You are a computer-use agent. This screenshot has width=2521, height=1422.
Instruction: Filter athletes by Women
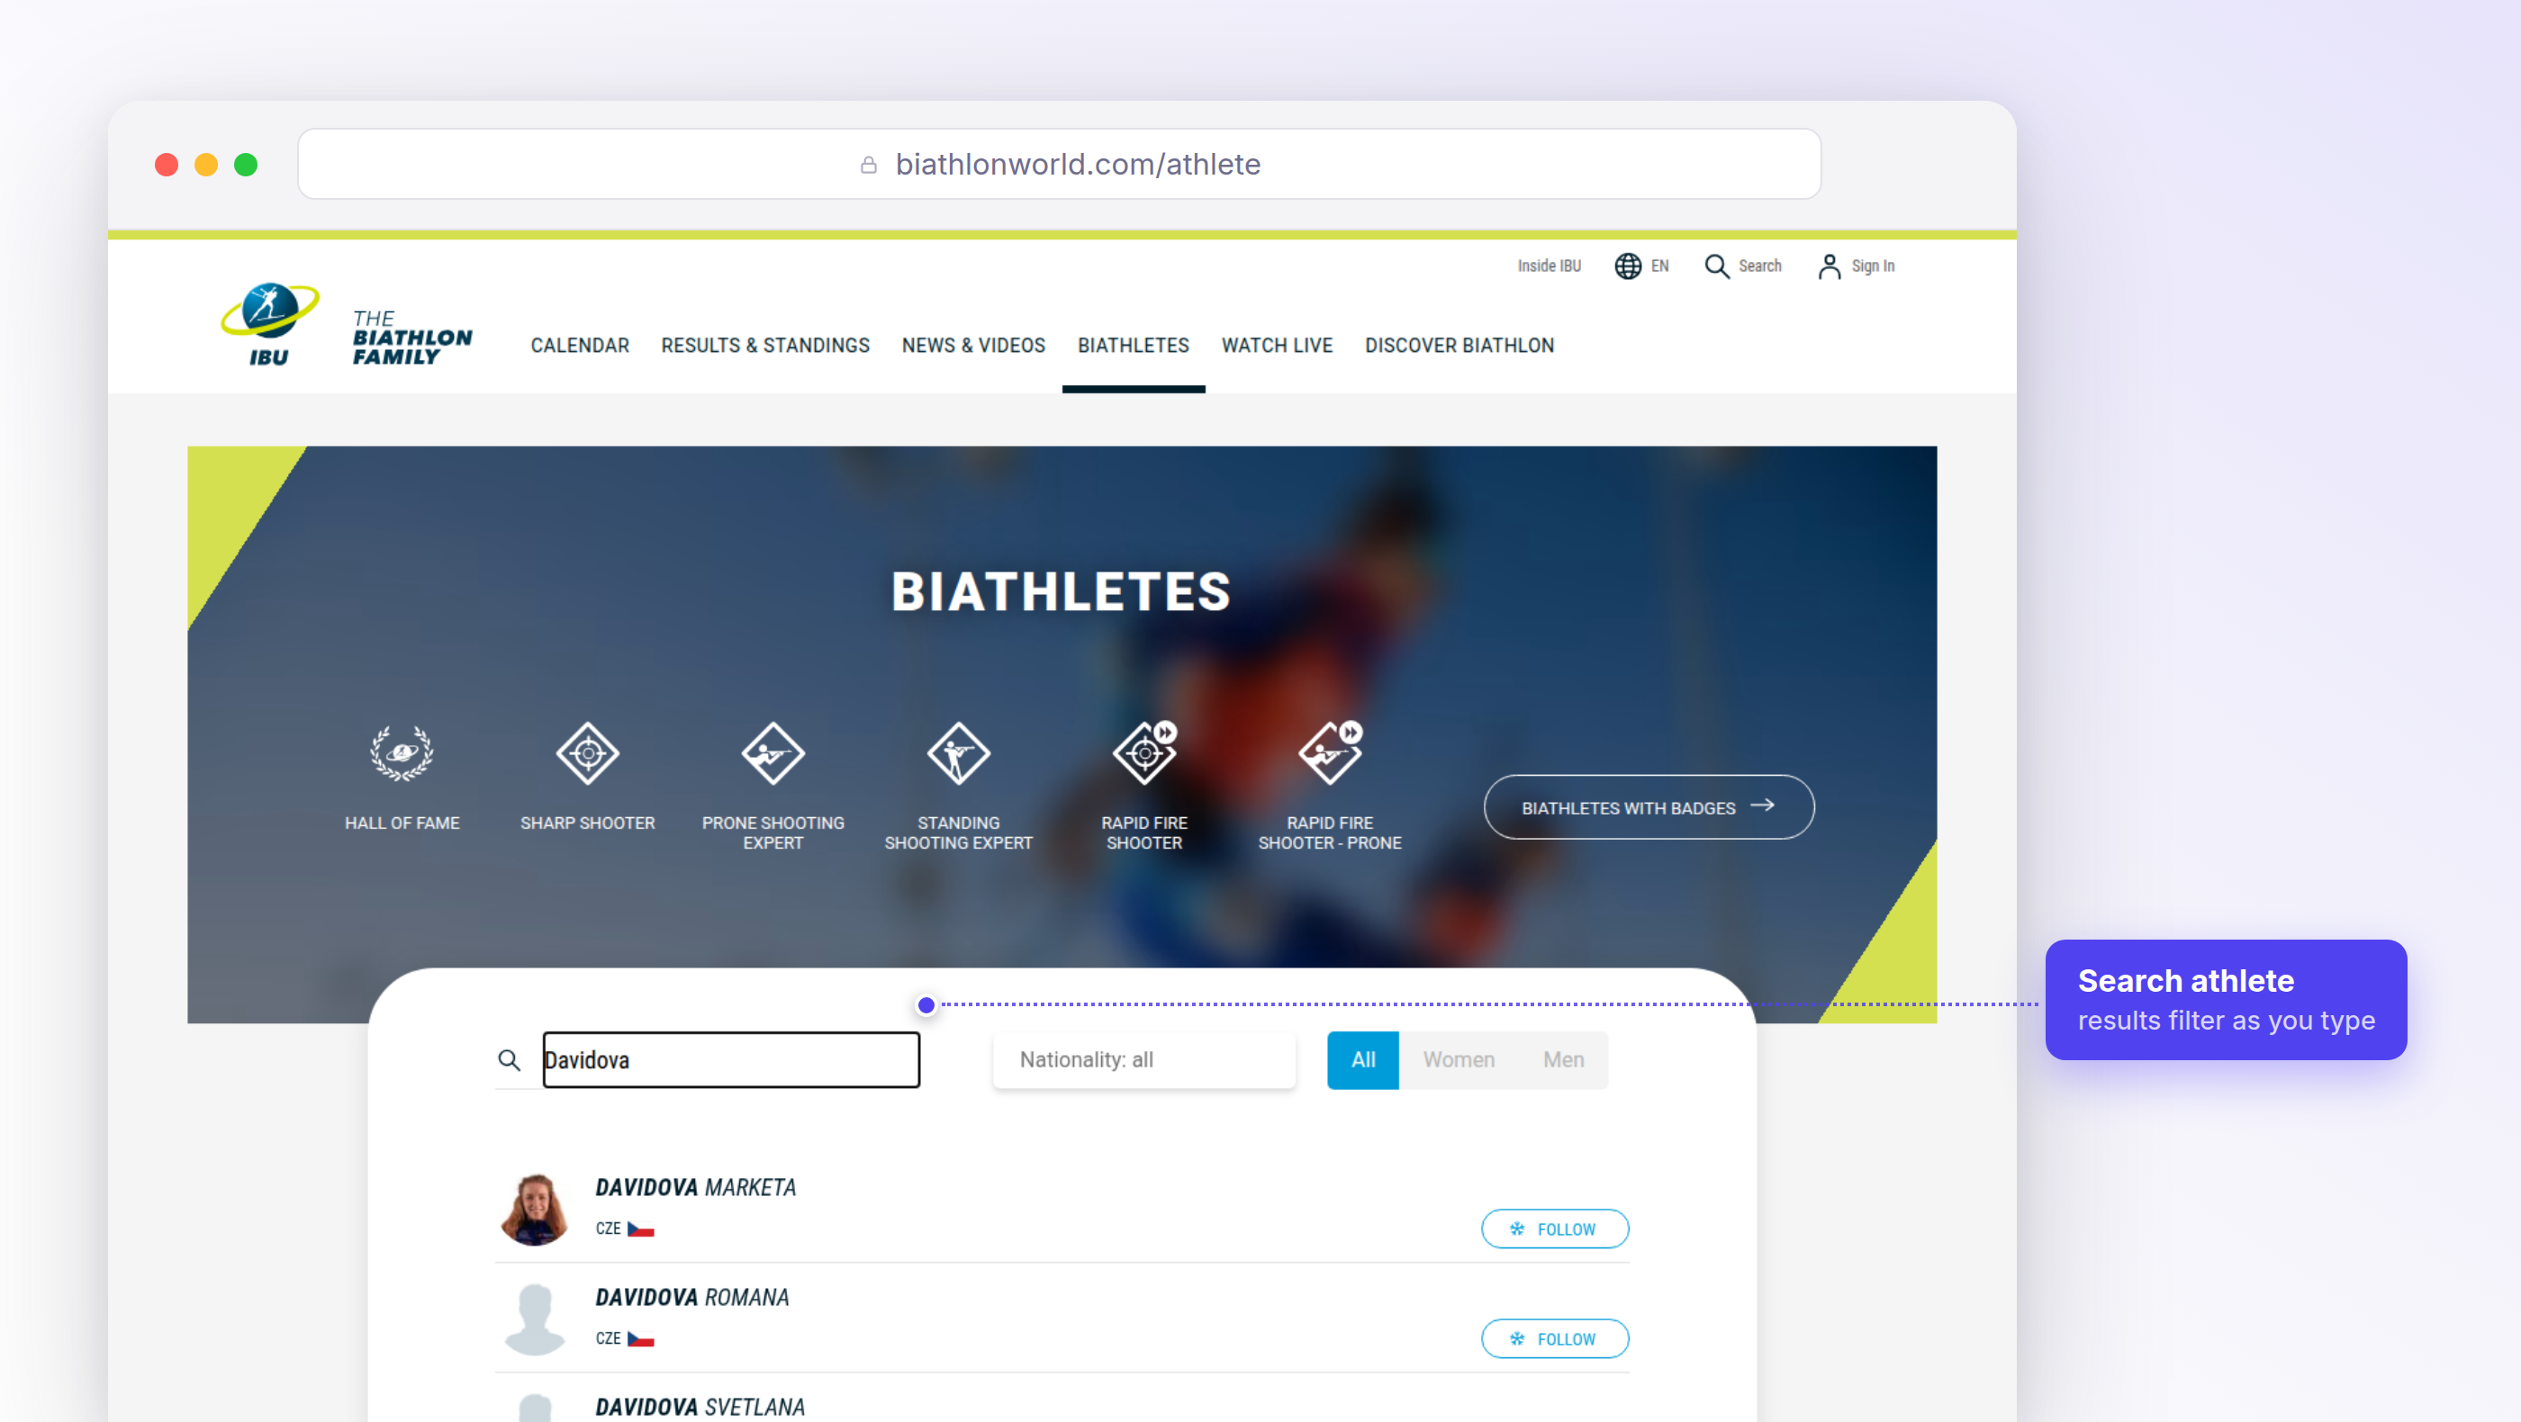coord(1459,1059)
